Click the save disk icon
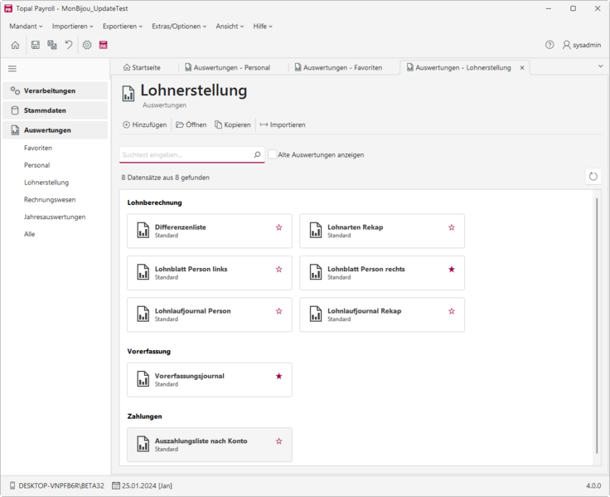 [x=36, y=45]
